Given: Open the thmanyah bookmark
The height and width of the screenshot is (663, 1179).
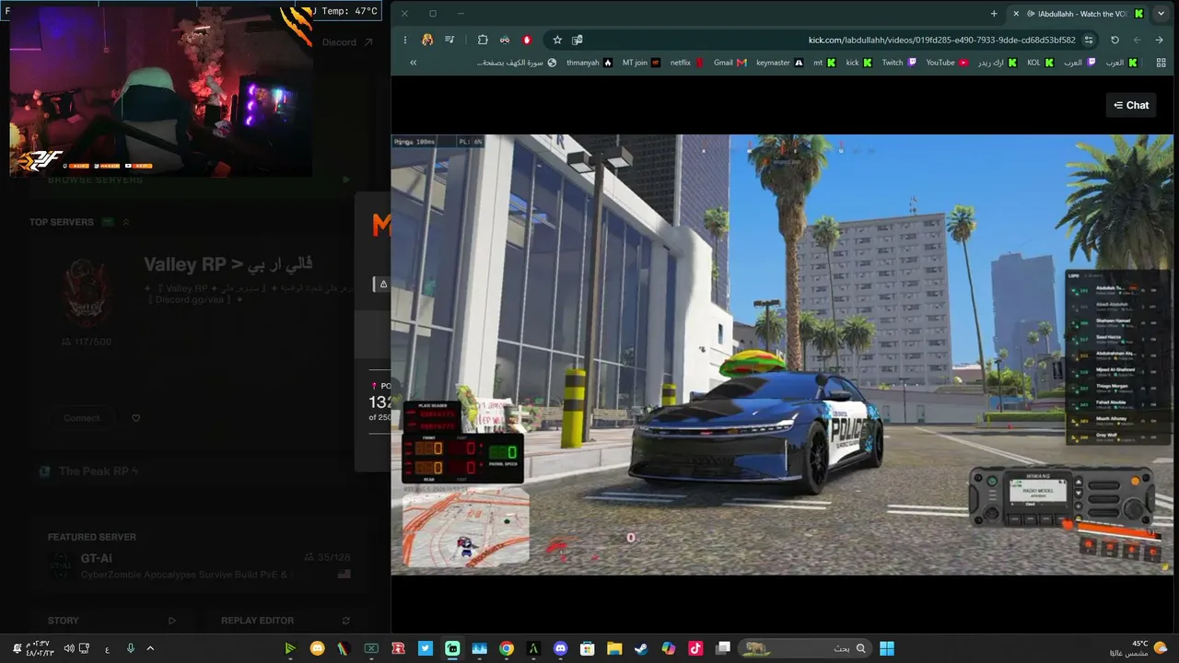Looking at the screenshot, I should click(x=589, y=63).
